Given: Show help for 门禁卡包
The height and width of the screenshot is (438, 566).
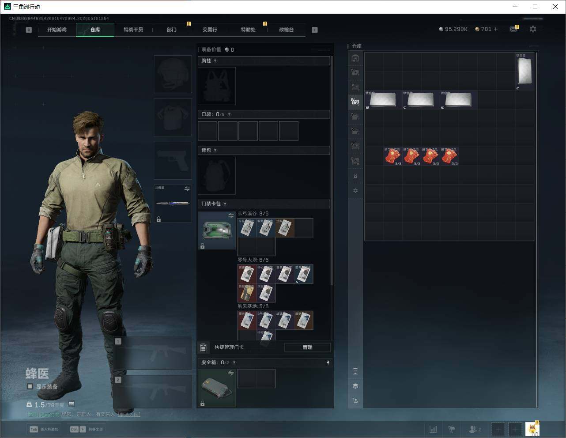Looking at the screenshot, I should tap(225, 204).
